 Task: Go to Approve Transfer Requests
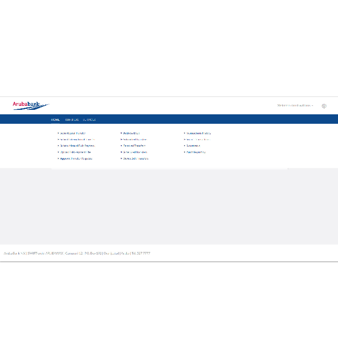pos(76,159)
